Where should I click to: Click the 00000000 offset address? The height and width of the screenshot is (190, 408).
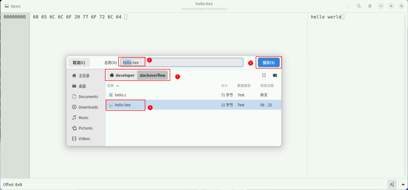point(15,17)
